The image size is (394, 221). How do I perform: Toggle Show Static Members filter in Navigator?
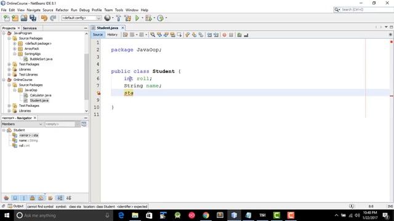[24, 198]
